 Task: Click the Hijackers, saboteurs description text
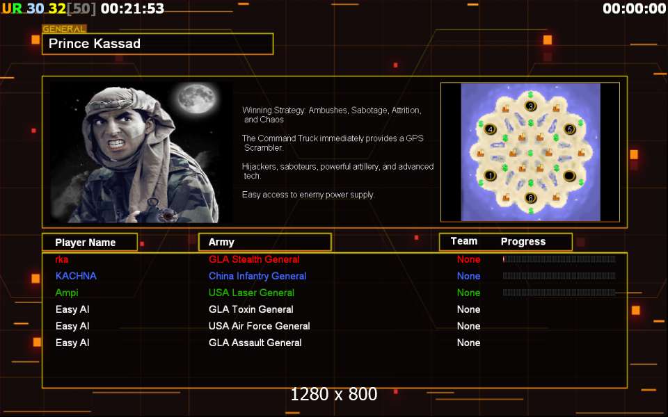tap(338, 171)
